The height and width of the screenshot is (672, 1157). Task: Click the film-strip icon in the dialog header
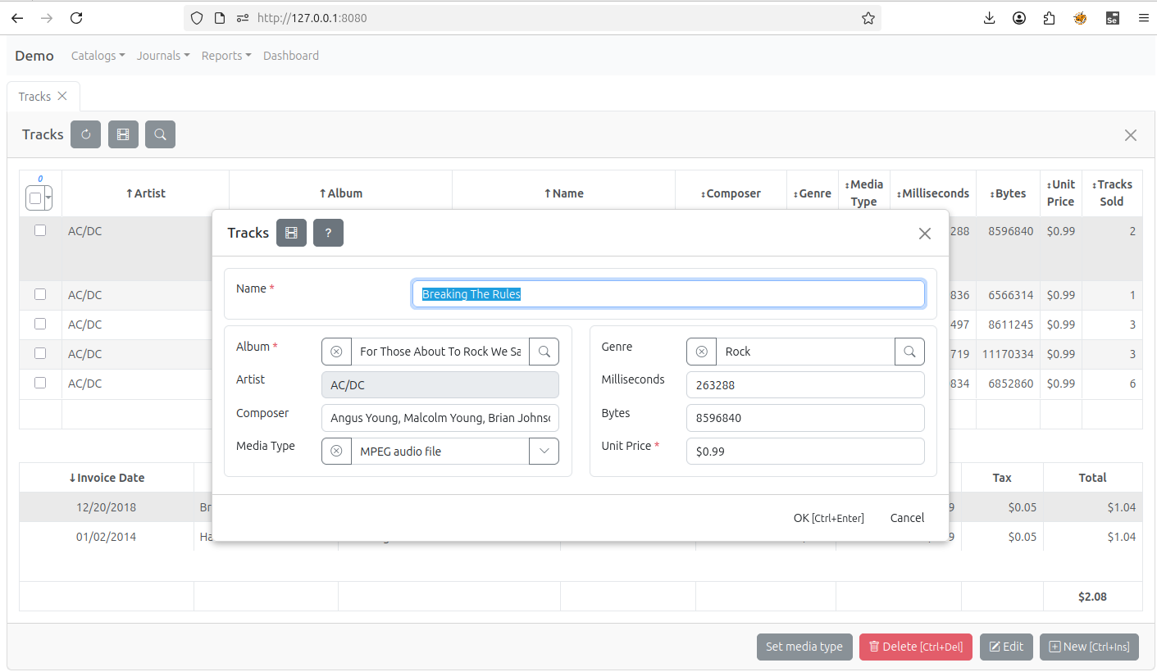coord(291,233)
